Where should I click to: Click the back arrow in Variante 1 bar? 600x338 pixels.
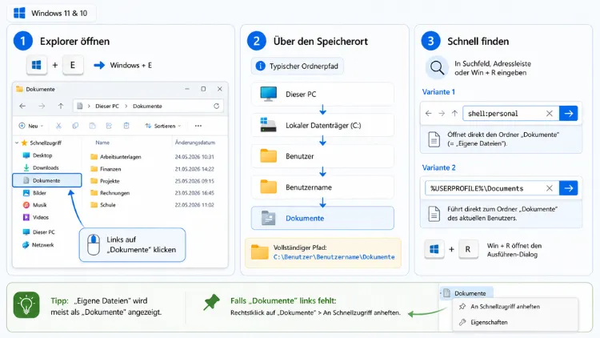pyautogui.click(x=429, y=114)
